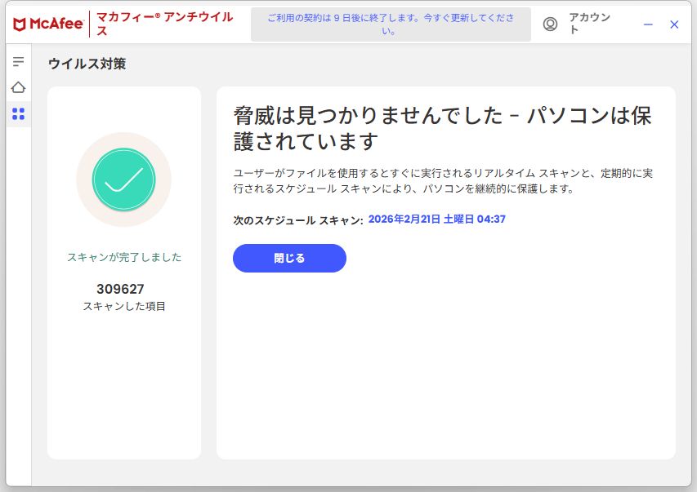Minimize the McAfee window

pos(648,24)
